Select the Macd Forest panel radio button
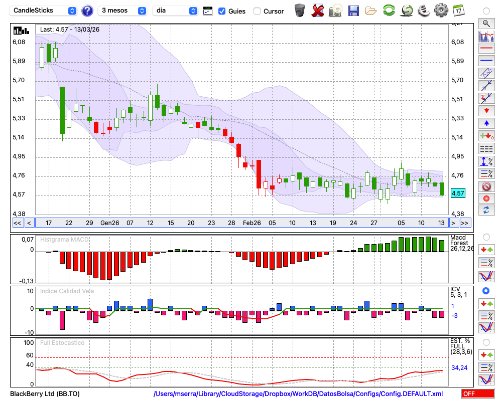The image size is (502, 401). coord(486,237)
